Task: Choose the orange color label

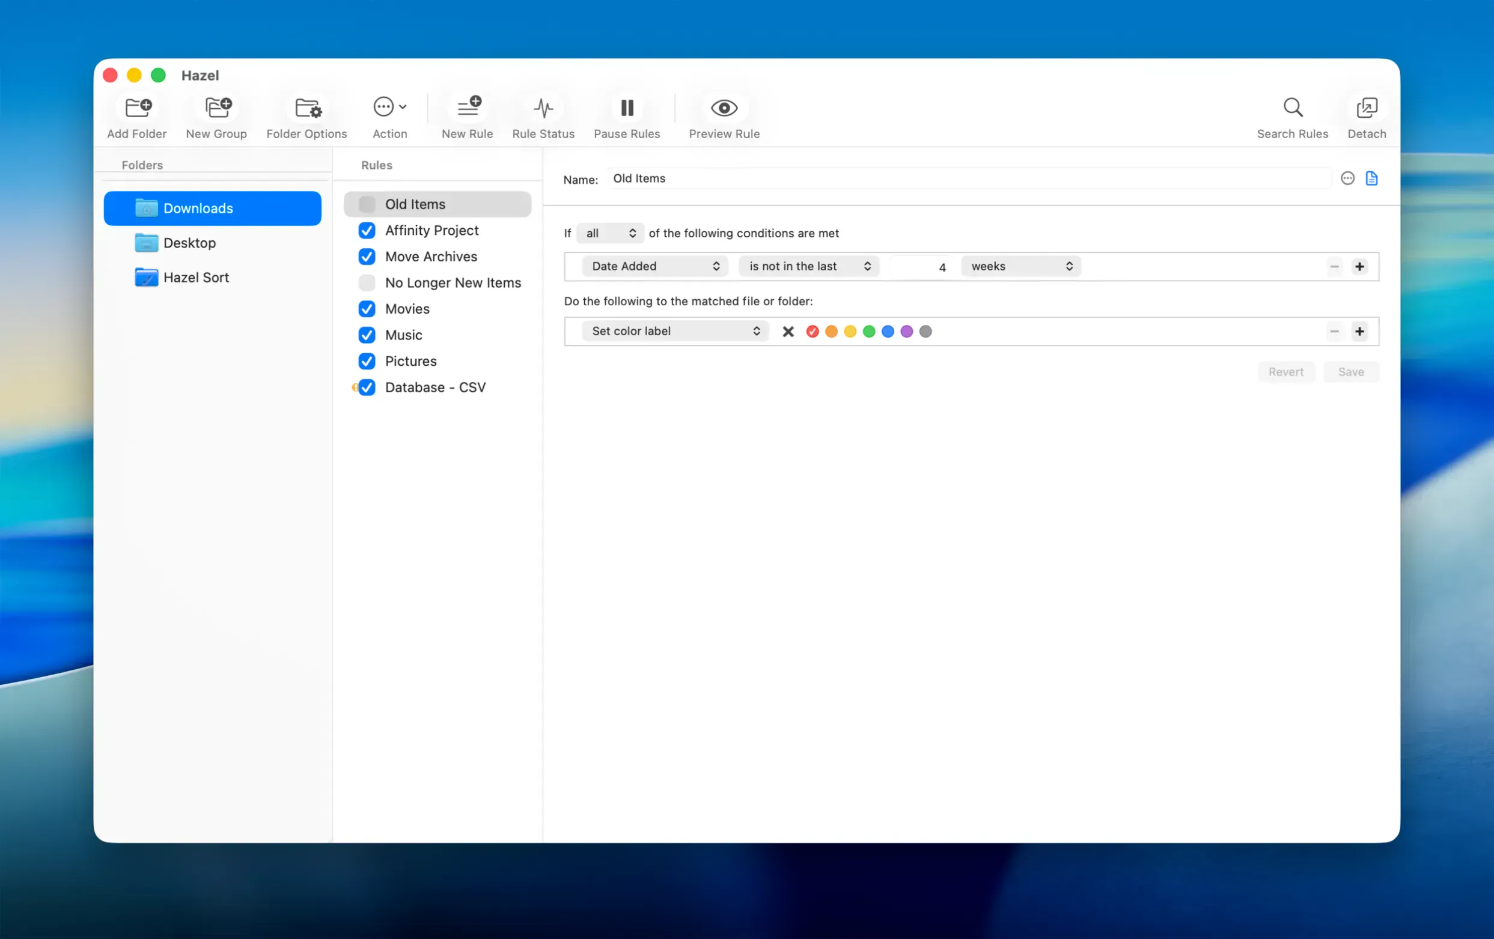Action: (x=831, y=332)
